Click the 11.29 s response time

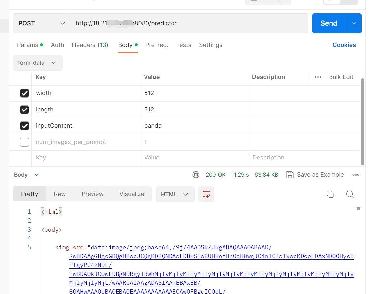[240, 175]
